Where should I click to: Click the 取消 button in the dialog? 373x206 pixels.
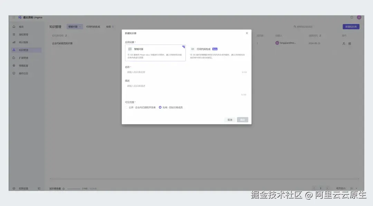click(x=230, y=119)
